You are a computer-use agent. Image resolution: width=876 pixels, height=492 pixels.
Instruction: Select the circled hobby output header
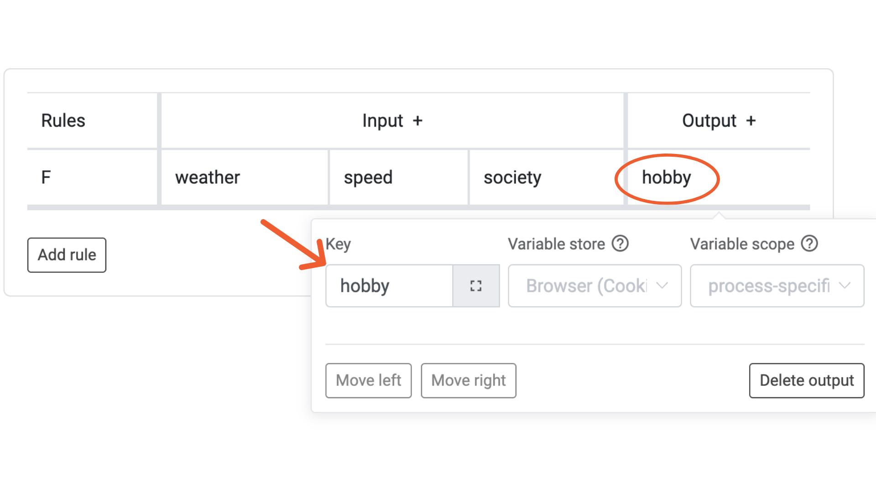pyautogui.click(x=666, y=178)
